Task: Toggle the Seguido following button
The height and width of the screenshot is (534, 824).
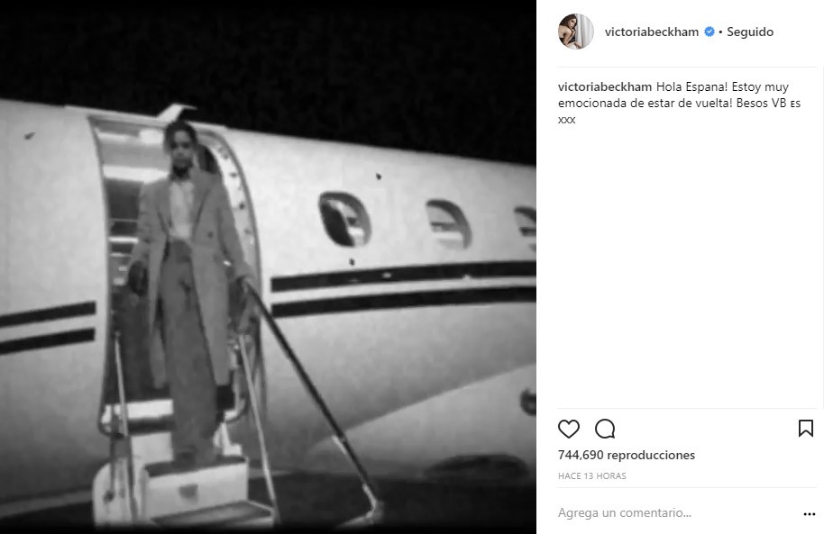Action: point(750,32)
